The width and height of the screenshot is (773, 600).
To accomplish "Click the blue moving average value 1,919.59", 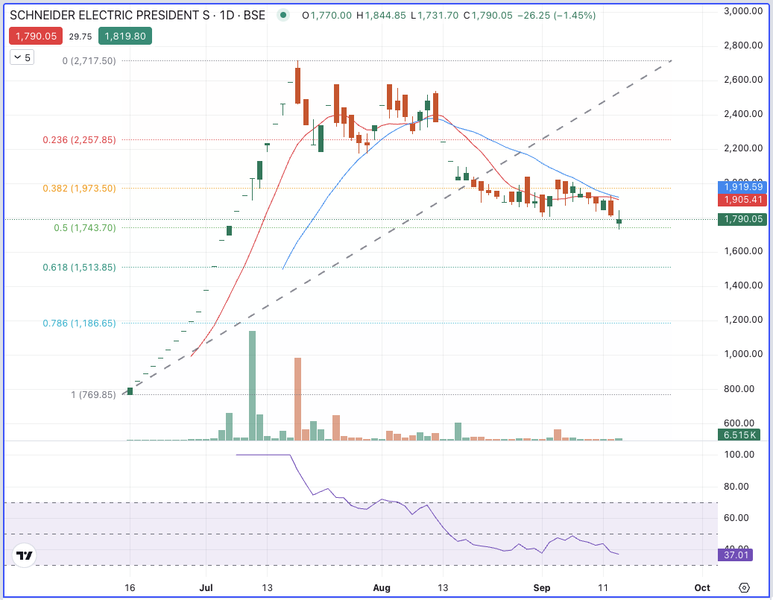I will [743, 187].
